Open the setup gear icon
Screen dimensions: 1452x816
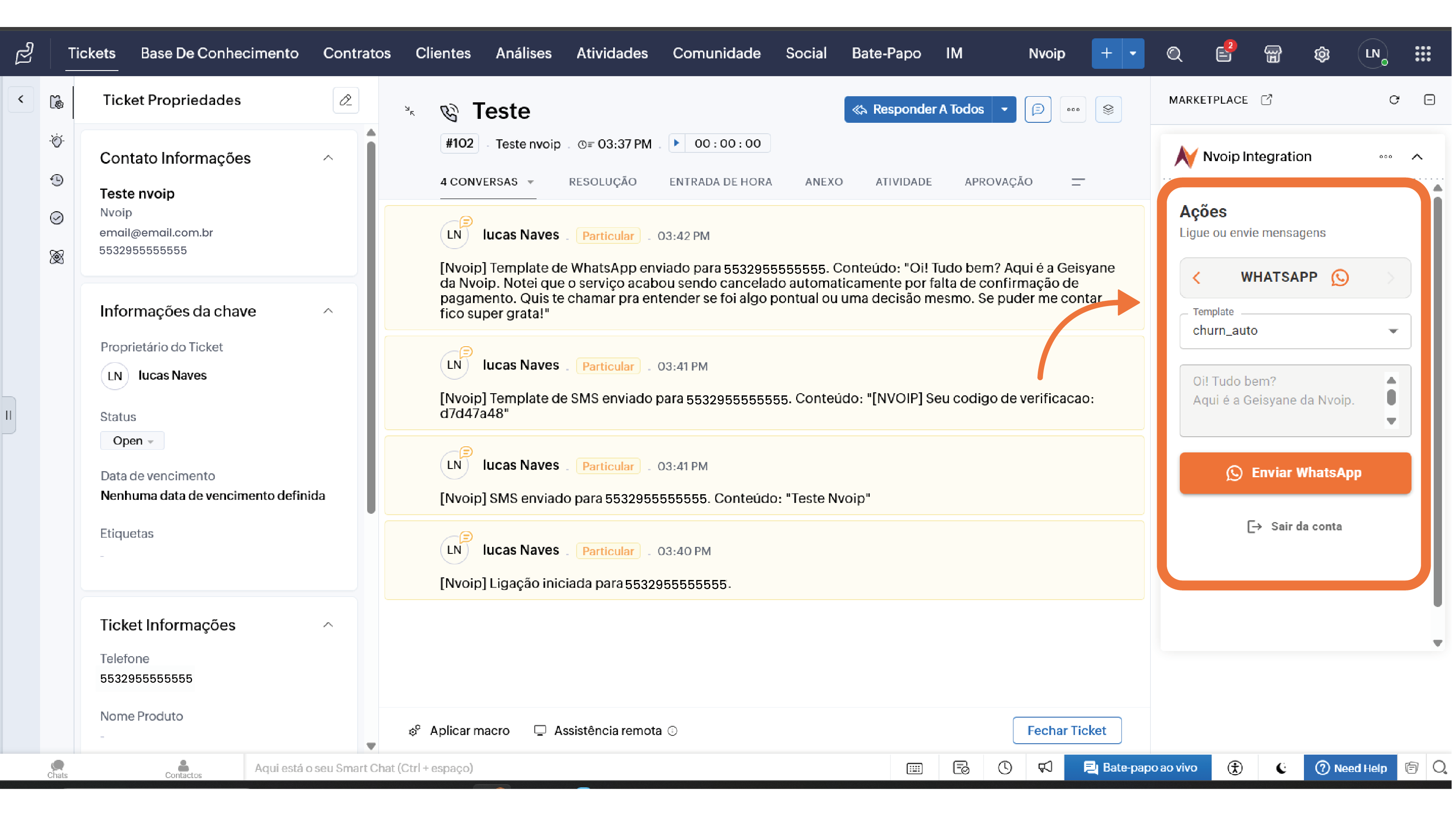tap(1322, 54)
